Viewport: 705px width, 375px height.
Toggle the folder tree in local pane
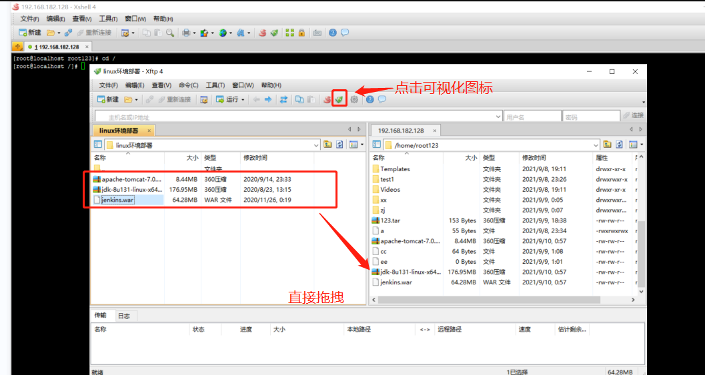tap(98, 145)
